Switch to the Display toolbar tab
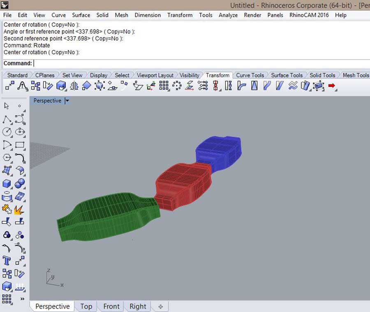 pos(99,75)
